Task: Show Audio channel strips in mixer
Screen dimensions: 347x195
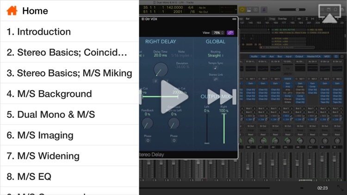Action: click(254, 56)
